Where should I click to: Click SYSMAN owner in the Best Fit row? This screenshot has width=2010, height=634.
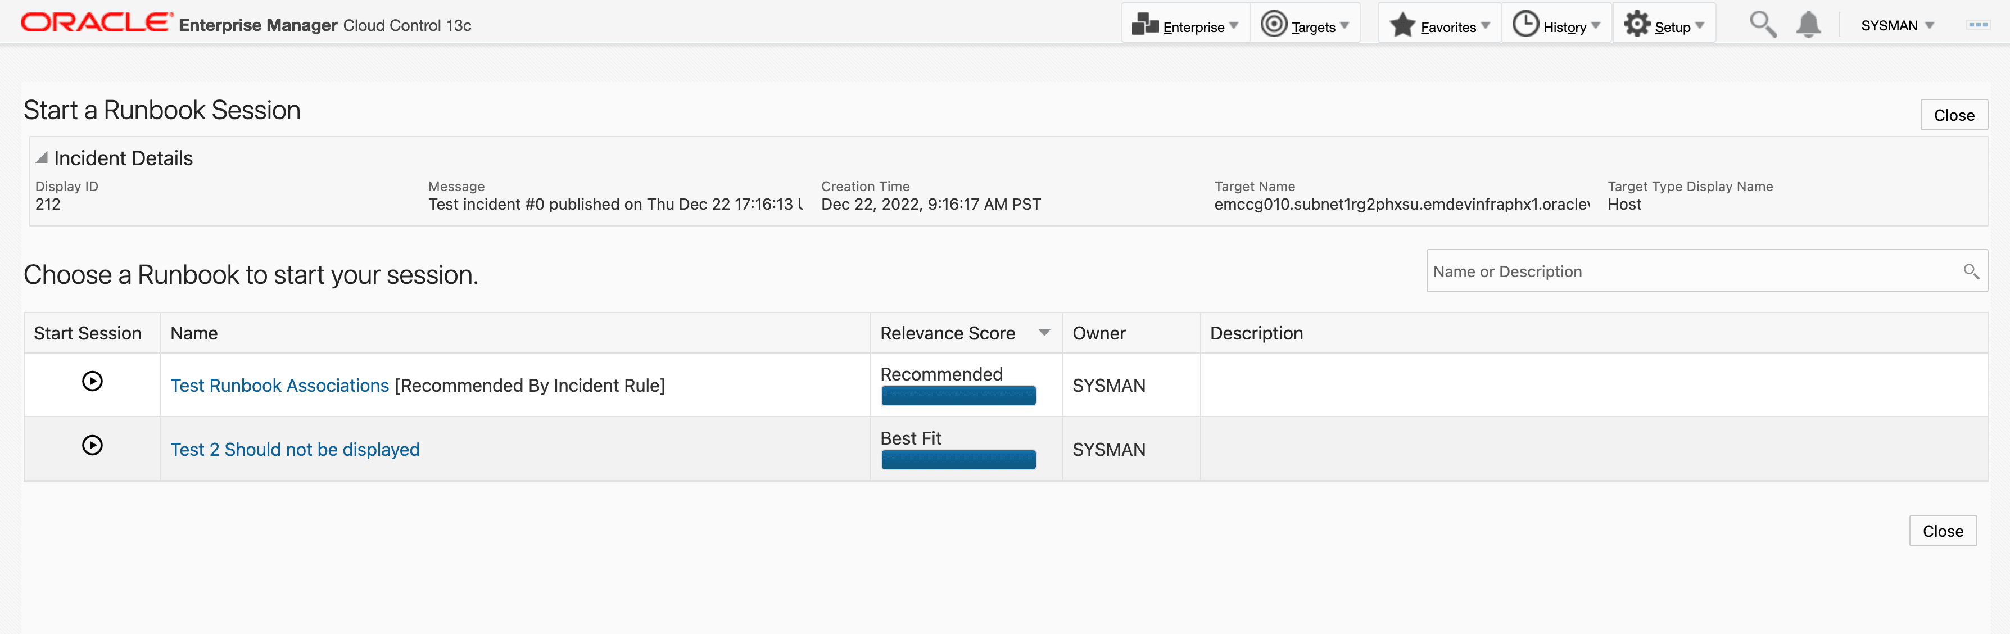1109,449
